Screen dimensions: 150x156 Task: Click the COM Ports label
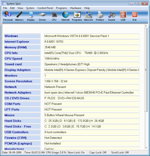(22, 104)
